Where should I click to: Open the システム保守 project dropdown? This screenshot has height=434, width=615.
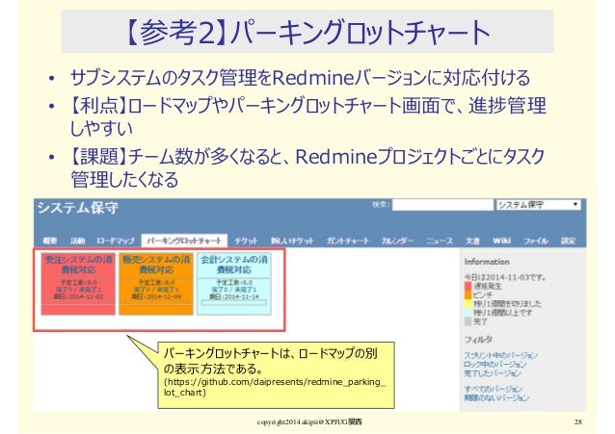tap(538, 205)
